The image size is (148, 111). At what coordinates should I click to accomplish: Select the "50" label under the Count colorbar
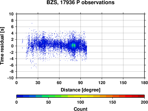49,102
